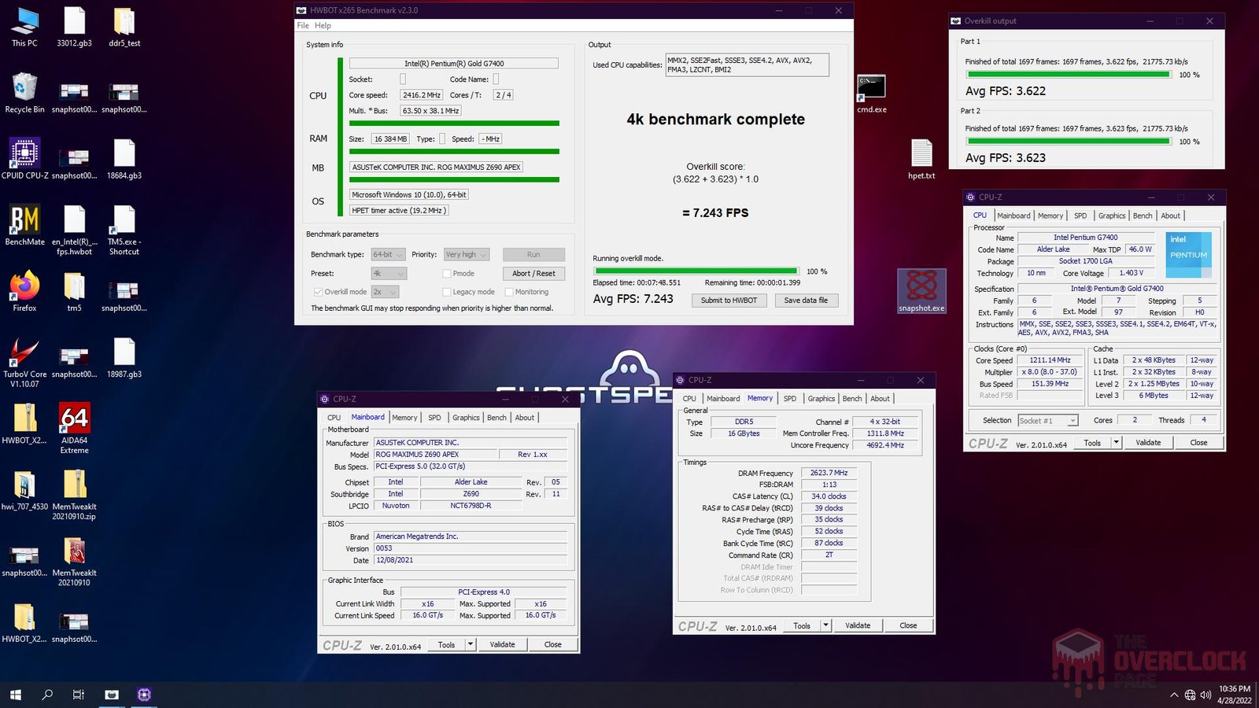Click the Submit to HWBOT button

pyautogui.click(x=729, y=300)
